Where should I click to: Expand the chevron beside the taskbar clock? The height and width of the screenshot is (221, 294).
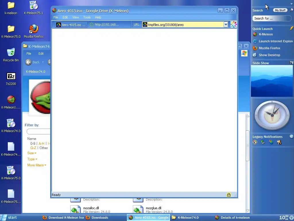291,218
